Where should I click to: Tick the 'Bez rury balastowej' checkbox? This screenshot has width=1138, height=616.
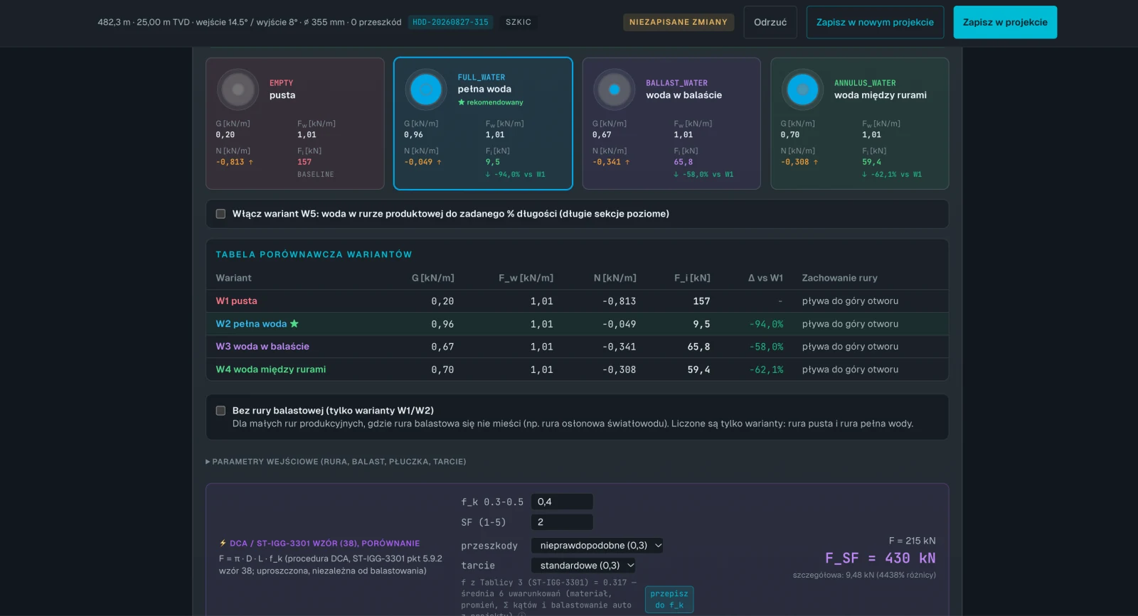220,411
